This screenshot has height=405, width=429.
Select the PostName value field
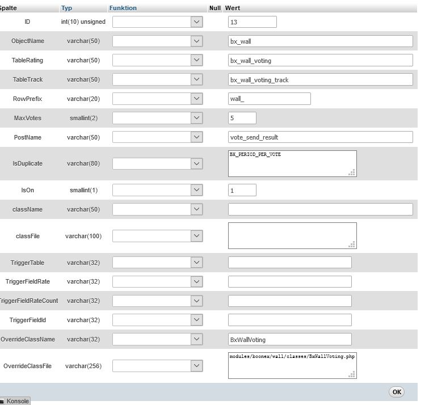320,137
